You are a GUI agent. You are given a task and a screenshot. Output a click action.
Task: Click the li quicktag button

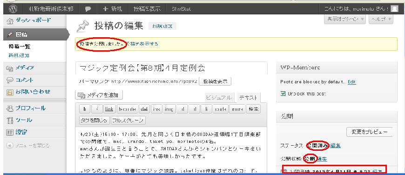click(207, 109)
